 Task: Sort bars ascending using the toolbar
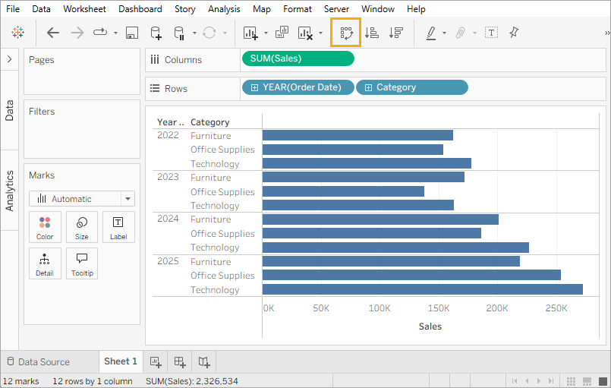(x=372, y=33)
